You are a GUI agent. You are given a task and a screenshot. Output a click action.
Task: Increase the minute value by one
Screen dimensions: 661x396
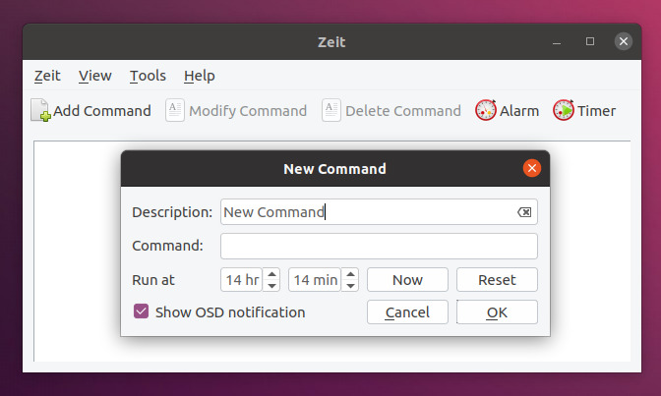pyautogui.click(x=351, y=274)
